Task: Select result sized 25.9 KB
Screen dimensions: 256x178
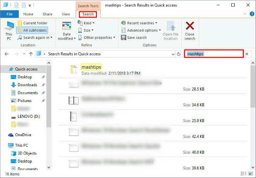Action: (x=153, y=117)
